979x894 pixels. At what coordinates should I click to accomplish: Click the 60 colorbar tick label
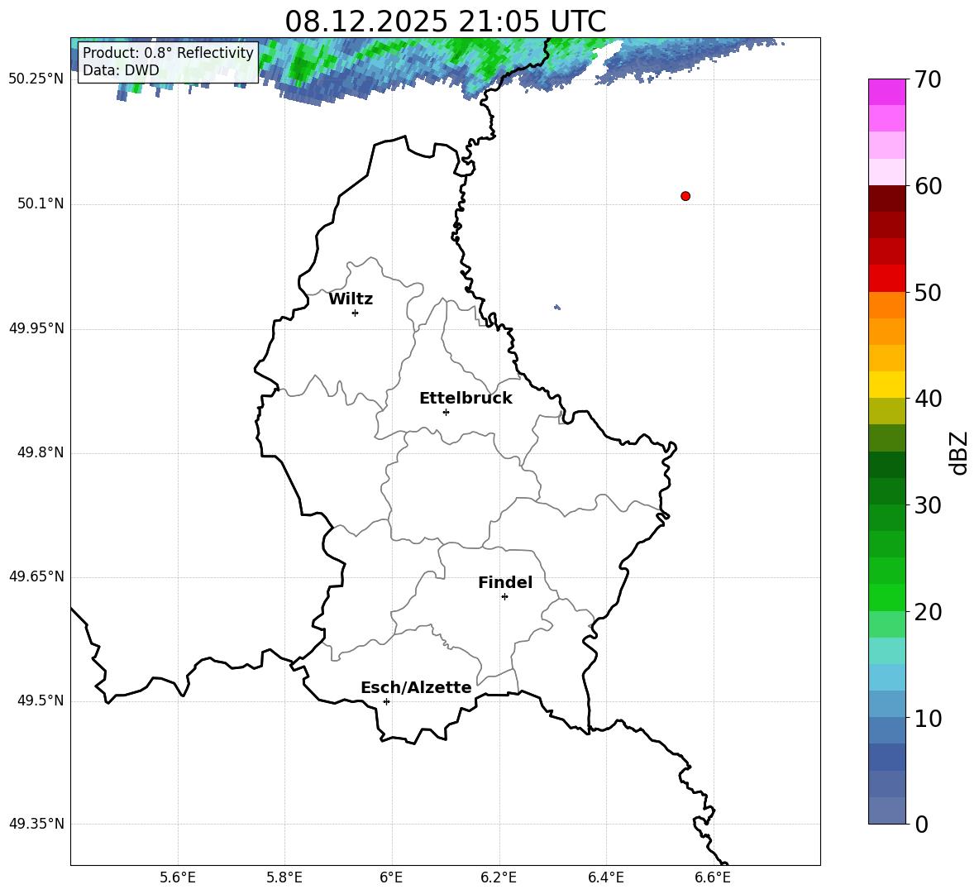928,186
